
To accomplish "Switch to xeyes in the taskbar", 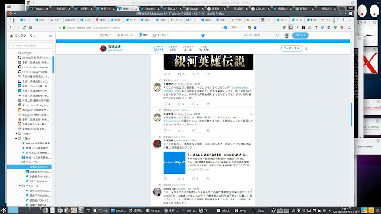I will point(241,210).
